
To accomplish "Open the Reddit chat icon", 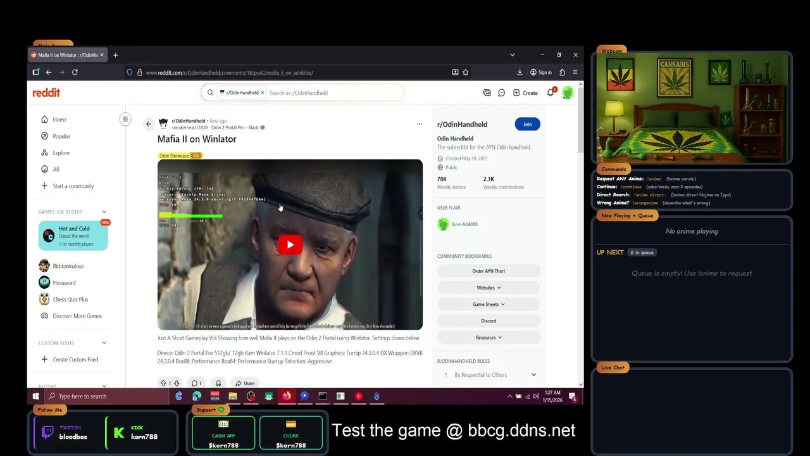I will point(501,92).
